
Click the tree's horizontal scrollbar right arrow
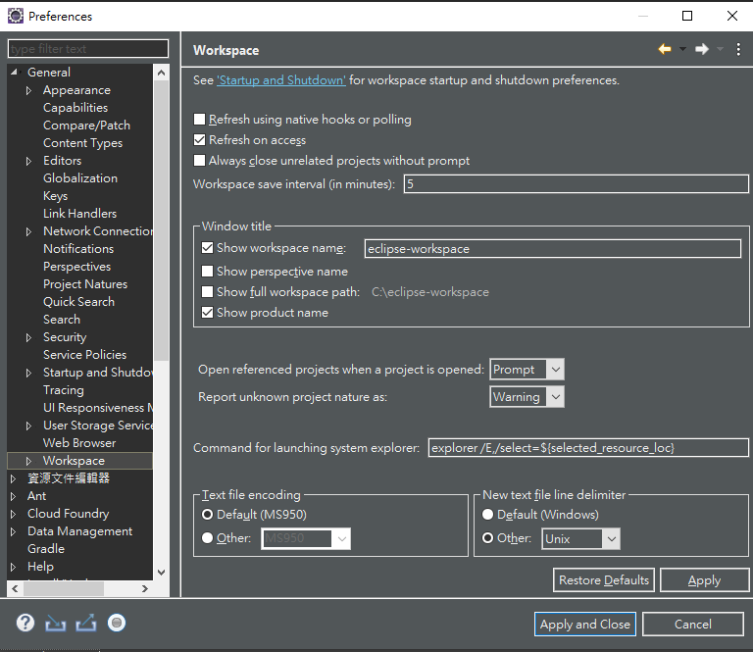(144, 588)
